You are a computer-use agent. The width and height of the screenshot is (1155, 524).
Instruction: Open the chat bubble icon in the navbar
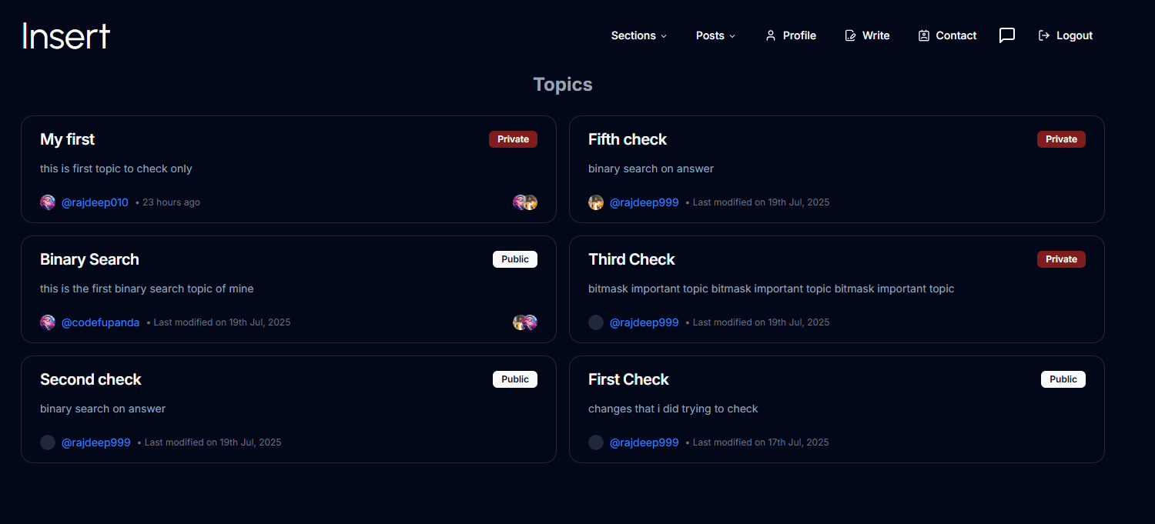tap(1007, 35)
